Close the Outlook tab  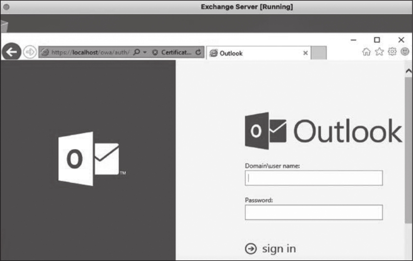(x=306, y=53)
